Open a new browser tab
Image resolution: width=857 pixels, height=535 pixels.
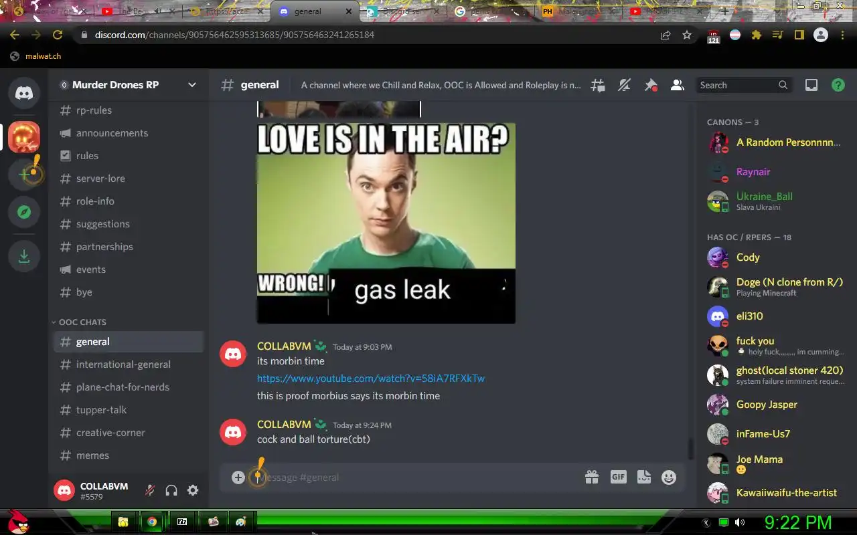pyautogui.click(x=724, y=11)
